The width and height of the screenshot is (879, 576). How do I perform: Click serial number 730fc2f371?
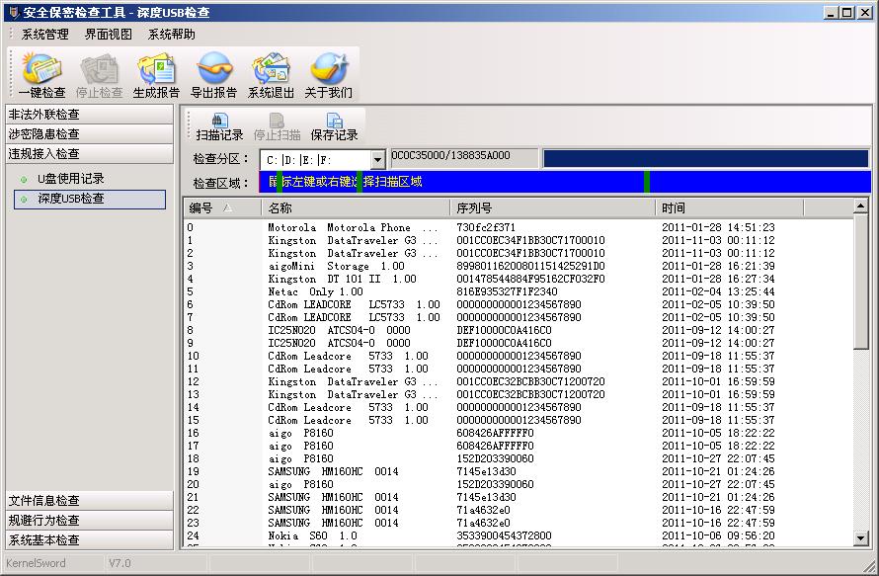[486, 227]
